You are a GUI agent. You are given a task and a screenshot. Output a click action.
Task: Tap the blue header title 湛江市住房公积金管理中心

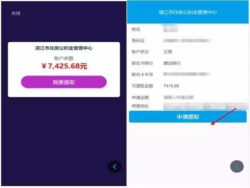[x=188, y=12]
